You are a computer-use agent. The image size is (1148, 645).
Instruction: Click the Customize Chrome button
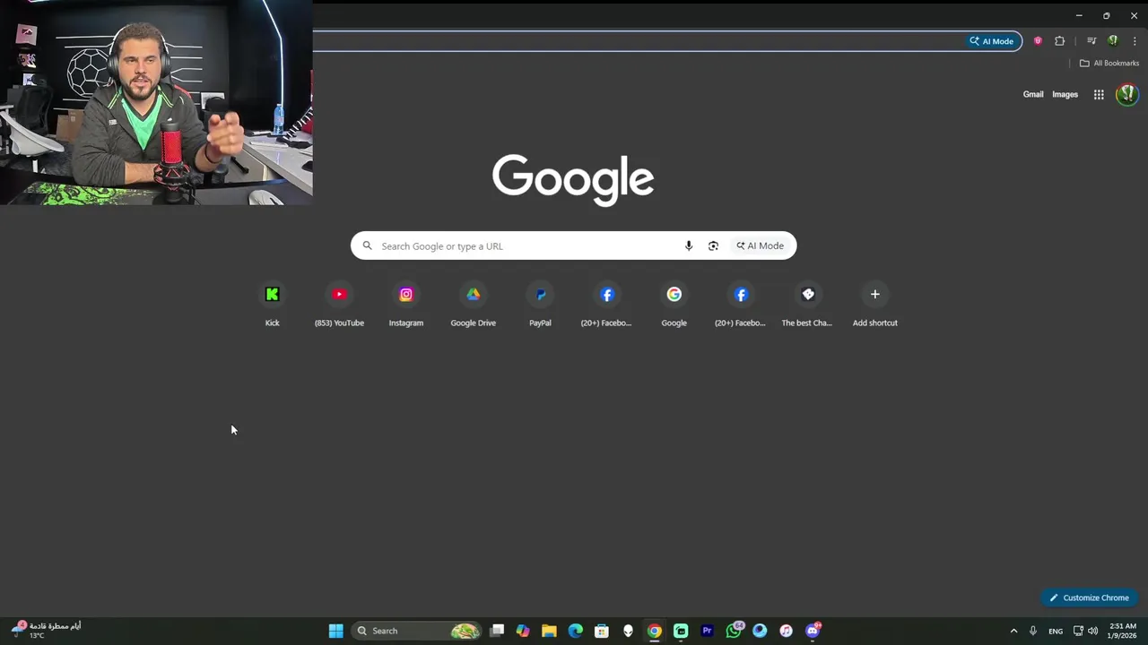coord(1090,598)
